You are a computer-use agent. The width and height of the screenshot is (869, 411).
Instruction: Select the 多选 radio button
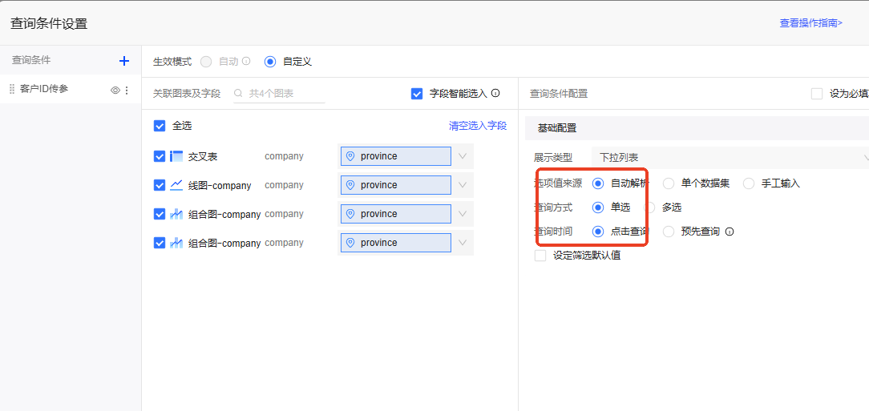pos(650,208)
